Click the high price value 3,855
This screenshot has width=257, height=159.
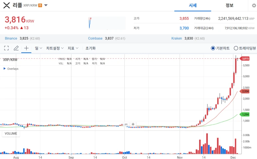coord(184,19)
